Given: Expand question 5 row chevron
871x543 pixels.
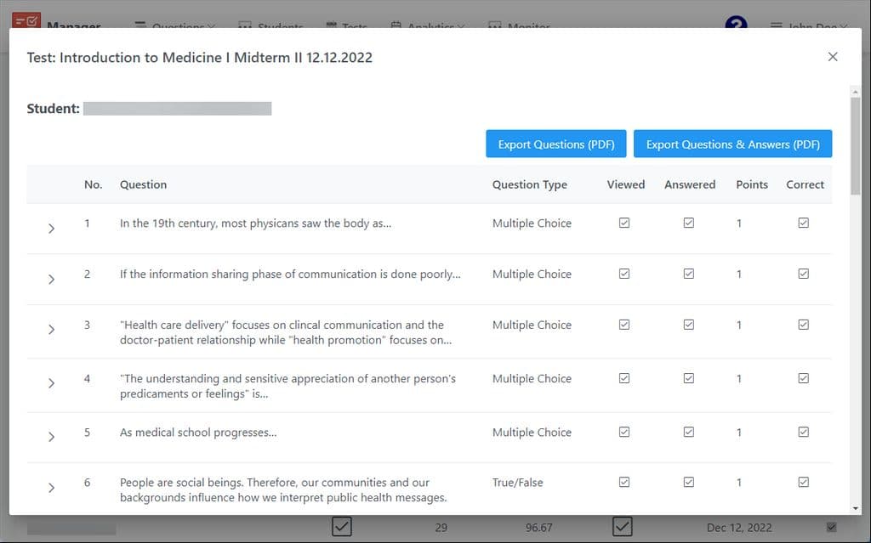Looking at the screenshot, I should (x=51, y=437).
